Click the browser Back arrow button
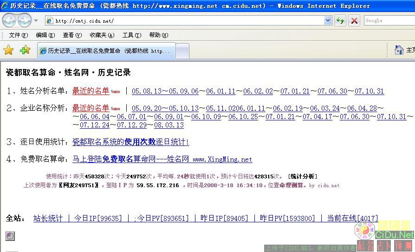The width and height of the screenshot is (415, 252). coord(9,20)
